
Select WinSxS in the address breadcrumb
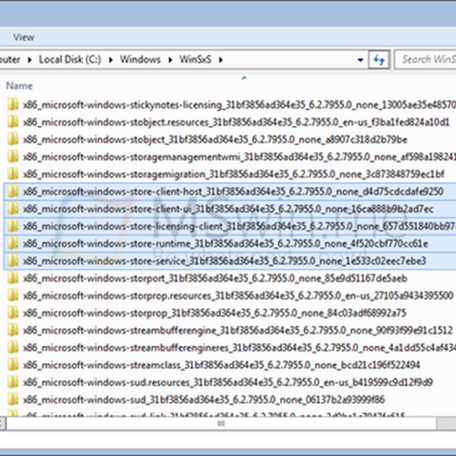point(195,60)
